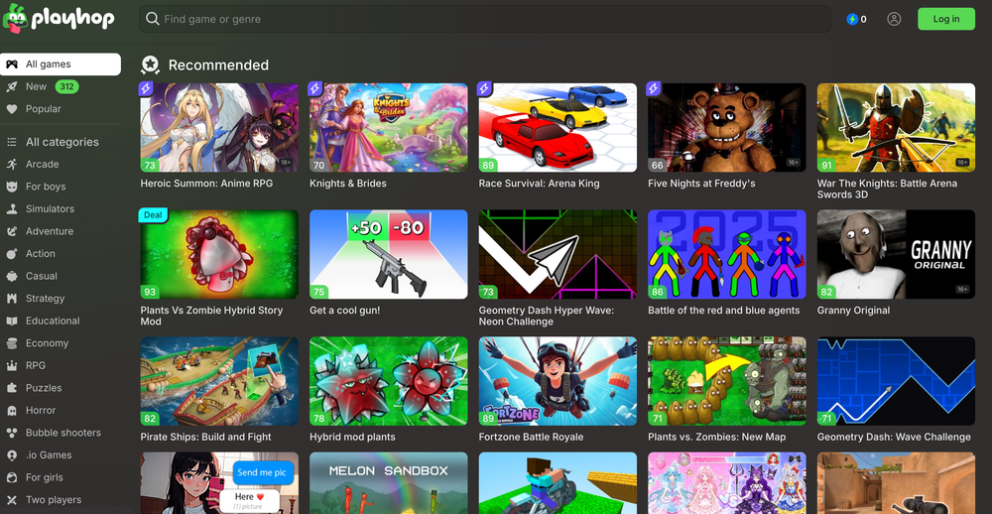The width and height of the screenshot is (992, 514).
Task: Click the Deal tag on Plants Vs Zombie
Action: point(153,214)
